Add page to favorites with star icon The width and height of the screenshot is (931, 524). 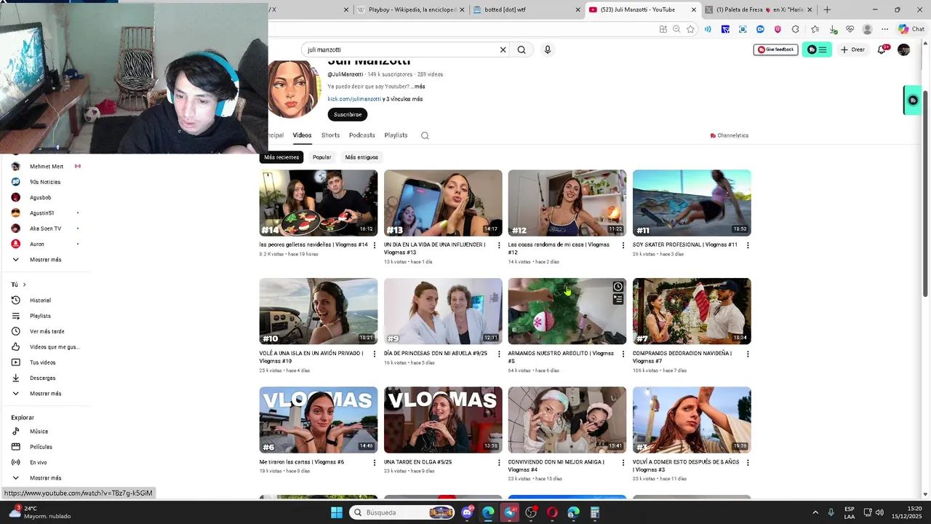click(x=690, y=29)
